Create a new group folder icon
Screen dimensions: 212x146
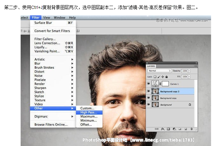coord(180,129)
